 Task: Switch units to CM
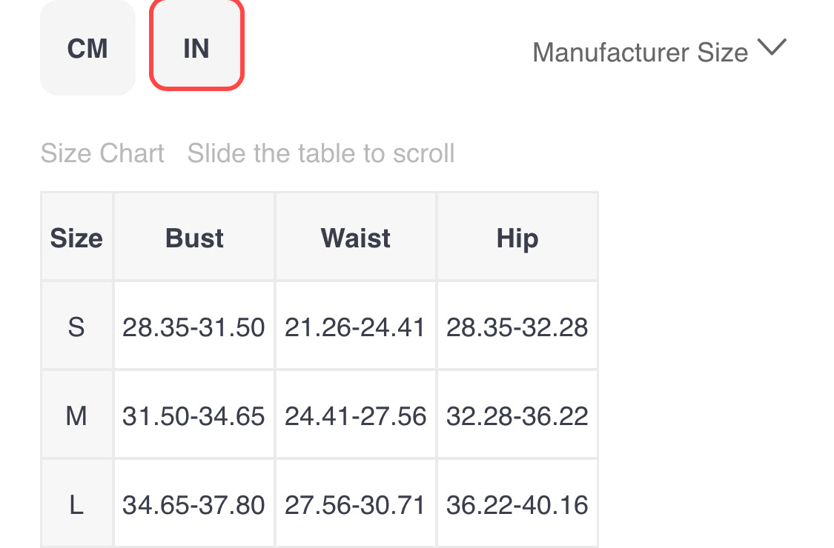(x=87, y=48)
